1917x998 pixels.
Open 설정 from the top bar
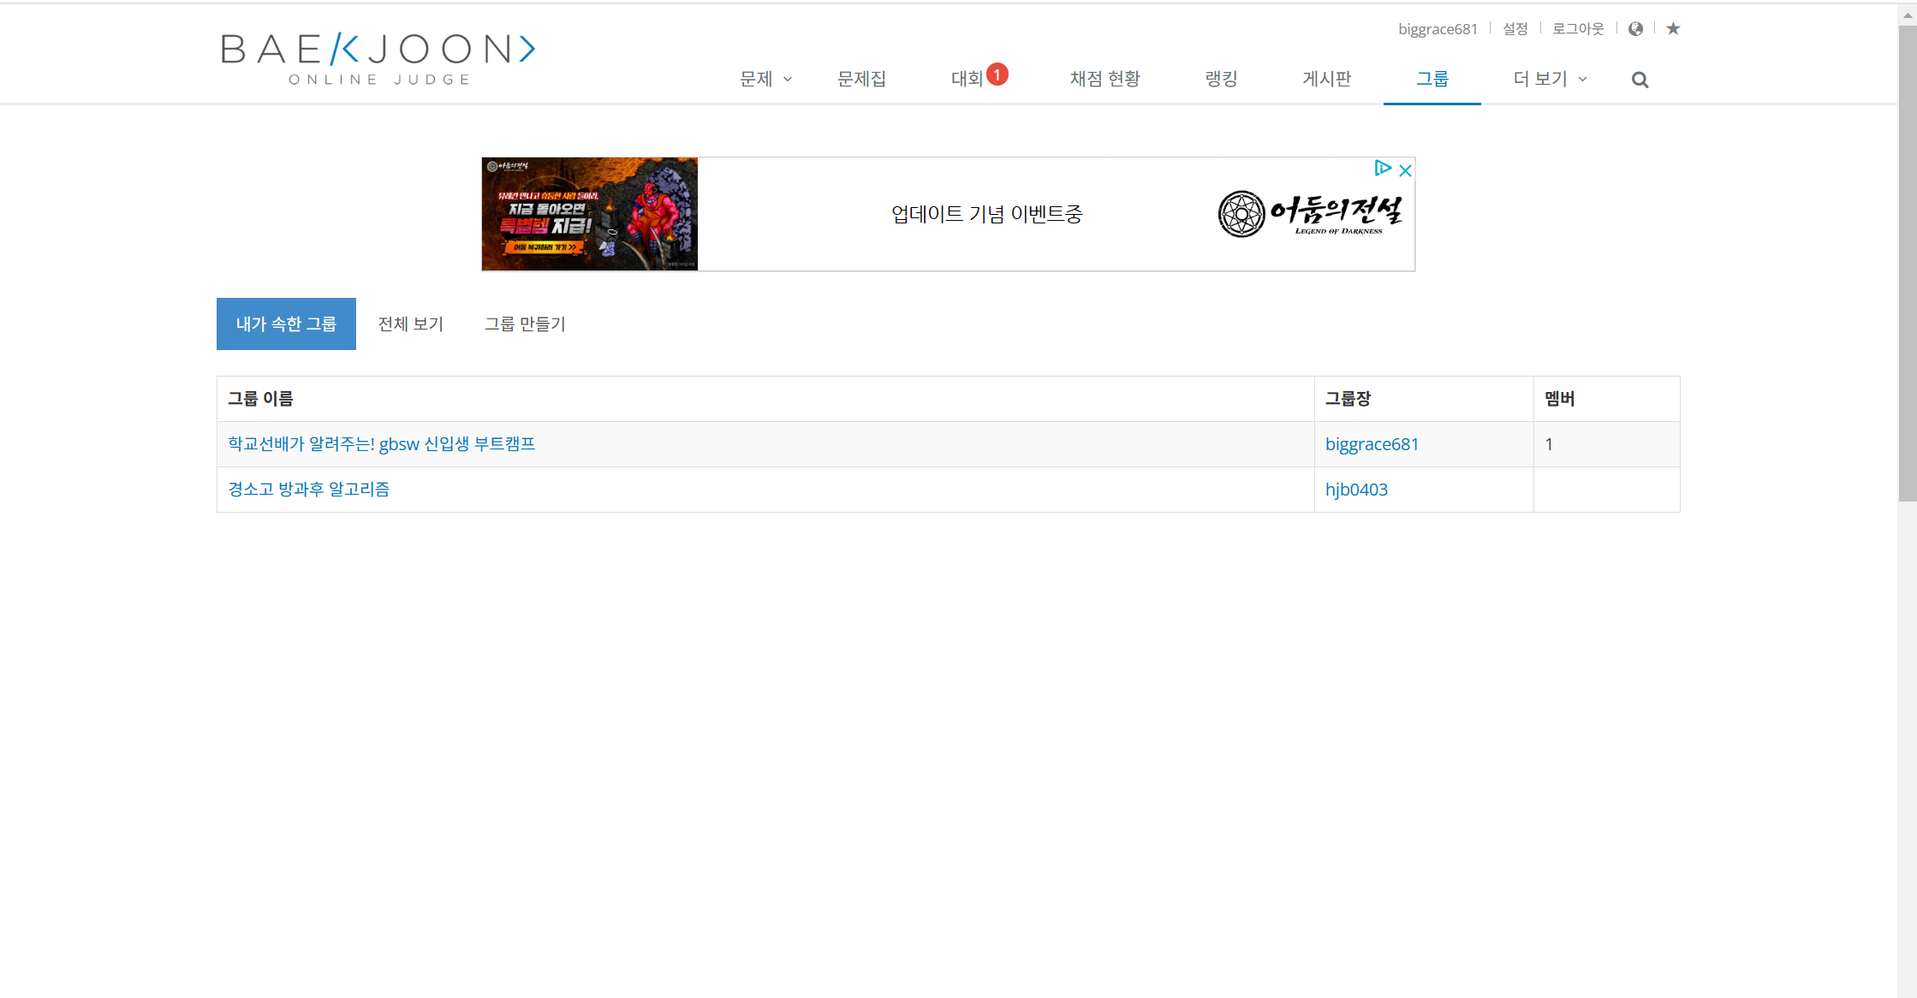click(x=1514, y=28)
